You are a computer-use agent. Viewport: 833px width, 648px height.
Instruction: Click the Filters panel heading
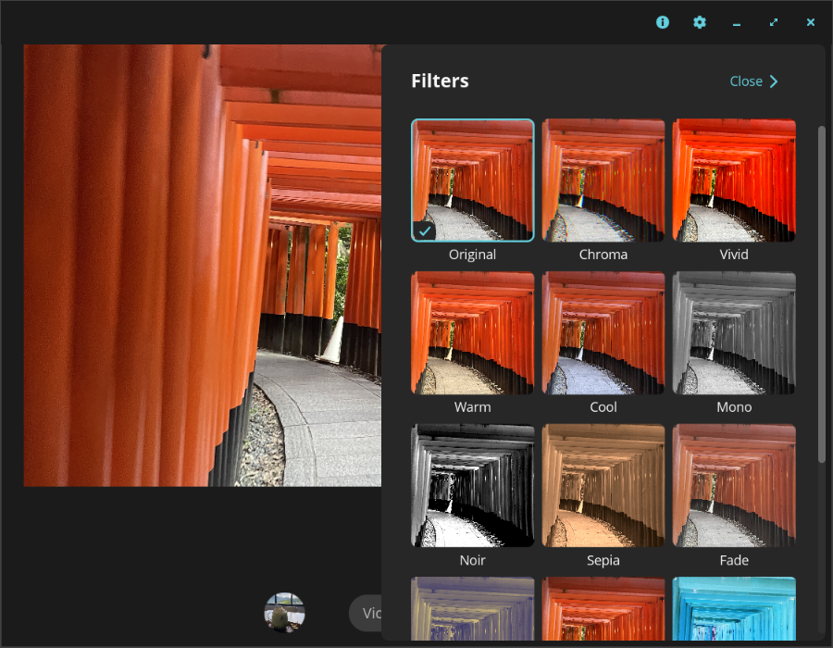tap(440, 81)
